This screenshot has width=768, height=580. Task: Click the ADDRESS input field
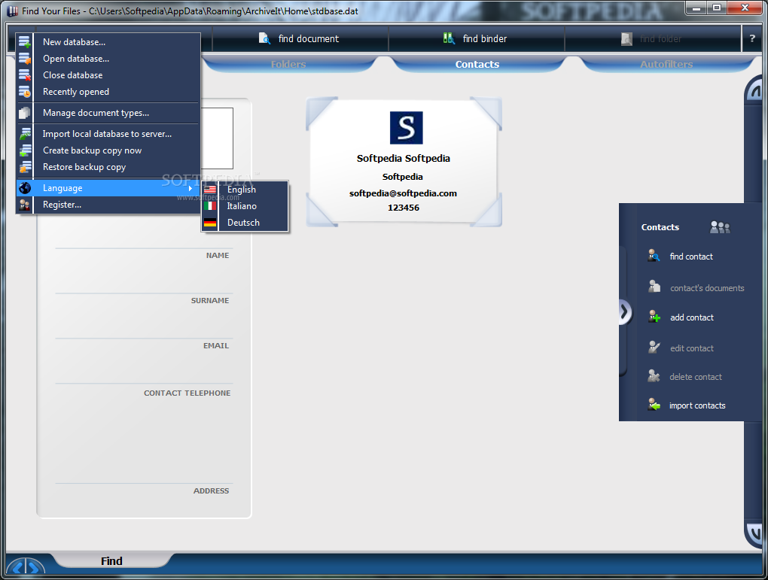pos(144,443)
